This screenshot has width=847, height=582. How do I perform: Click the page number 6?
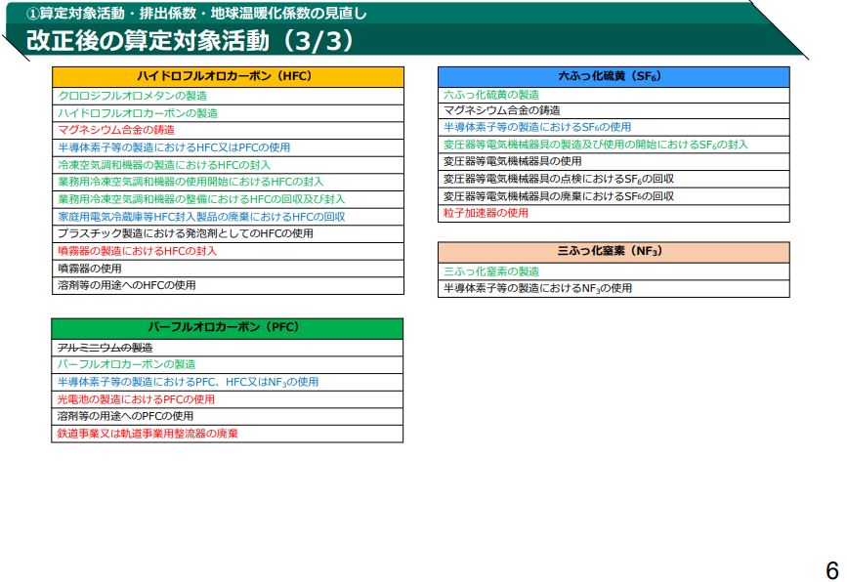tap(832, 570)
